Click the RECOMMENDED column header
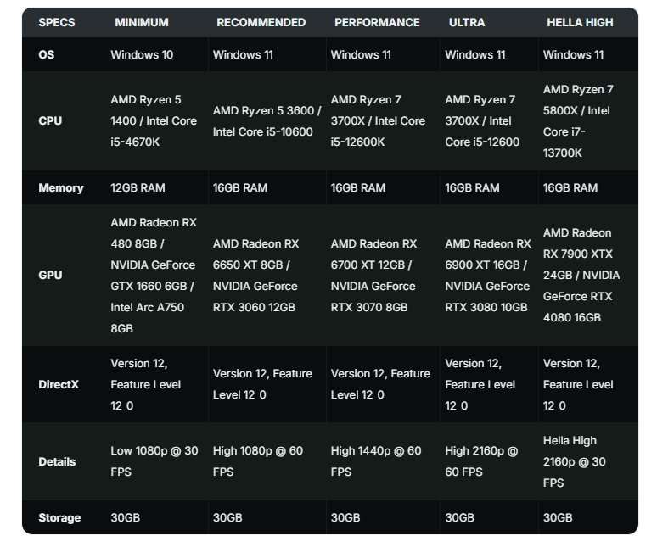 click(261, 22)
